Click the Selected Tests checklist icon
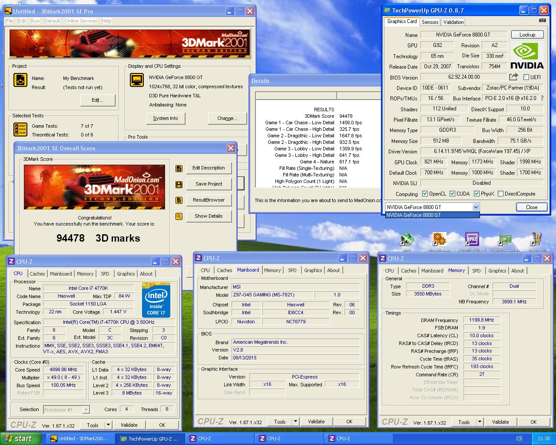The height and width of the screenshot is (445, 556). pyautogui.click(x=20, y=129)
